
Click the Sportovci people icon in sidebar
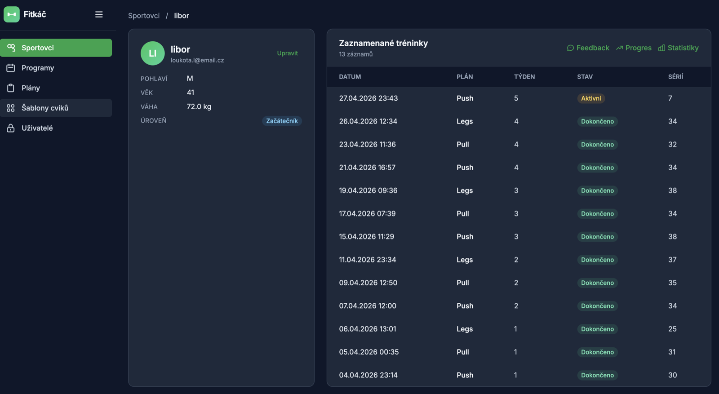[x=11, y=48]
